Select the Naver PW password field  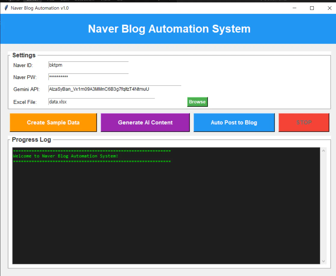pyautogui.click(x=88, y=77)
